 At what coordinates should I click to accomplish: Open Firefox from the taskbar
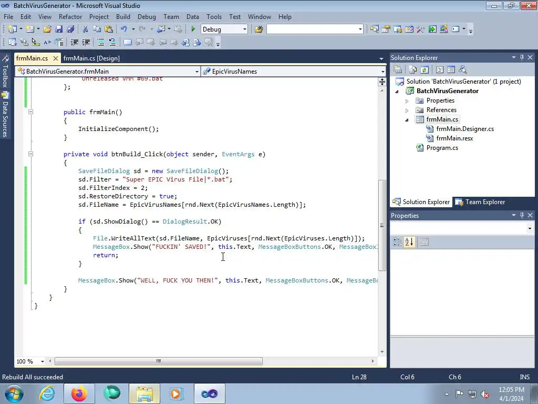[x=79, y=393]
